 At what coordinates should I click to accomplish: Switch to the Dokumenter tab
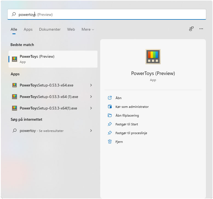pyautogui.click(x=50, y=29)
